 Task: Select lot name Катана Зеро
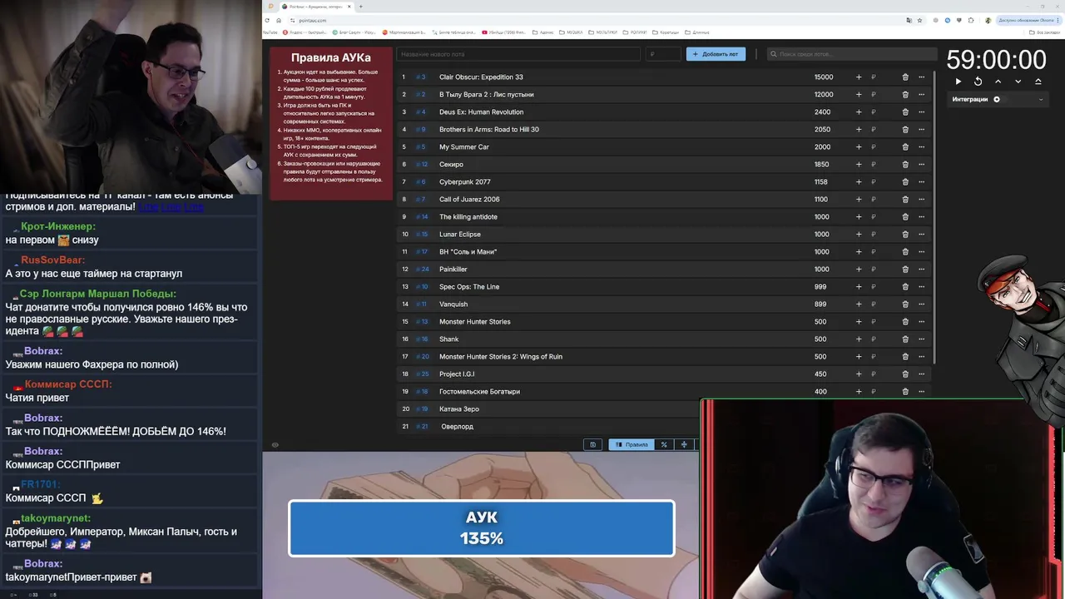(x=459, y=409)
